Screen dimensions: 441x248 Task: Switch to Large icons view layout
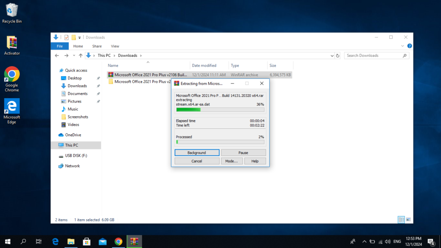pyautogui.click(x=408, y=220)
